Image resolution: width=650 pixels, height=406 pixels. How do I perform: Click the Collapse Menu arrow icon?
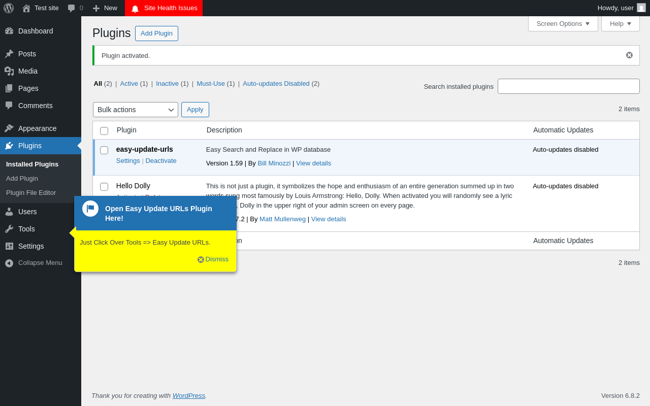point(9,263)
